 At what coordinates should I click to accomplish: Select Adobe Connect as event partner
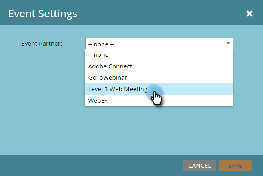[159, 66]
